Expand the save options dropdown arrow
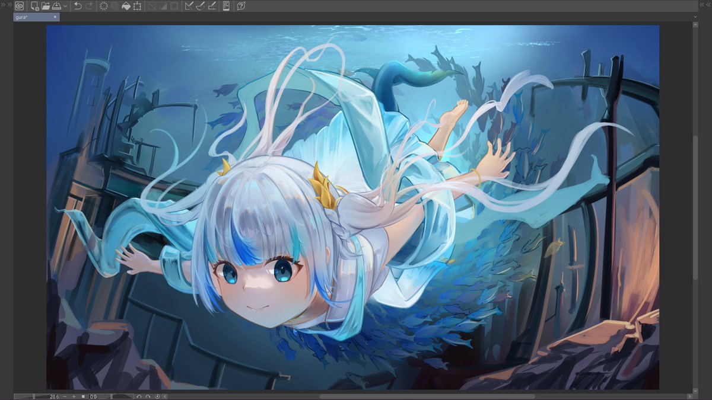Image resolution: width=712 pixels, height=400 pixels. [65, 6]
